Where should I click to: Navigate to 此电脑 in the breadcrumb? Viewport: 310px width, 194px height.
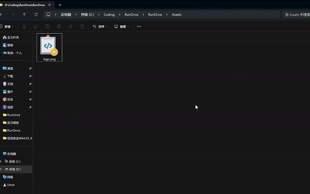point(66,15)
